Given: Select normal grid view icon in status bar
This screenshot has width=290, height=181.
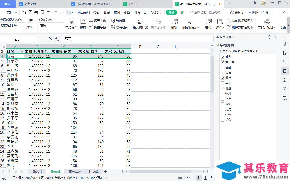Looking at the screenshot, I should coord(199,178).
